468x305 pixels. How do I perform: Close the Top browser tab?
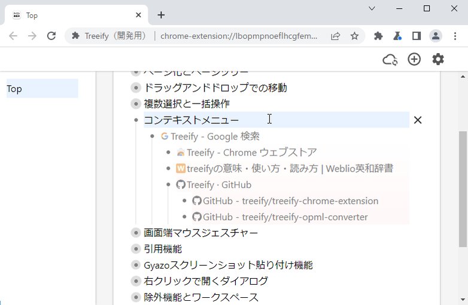click(138, 15)
